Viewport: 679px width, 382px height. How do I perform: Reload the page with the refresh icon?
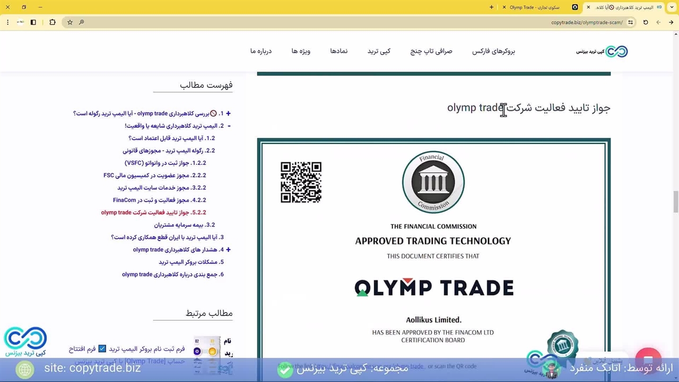click(x=646, y=22)
